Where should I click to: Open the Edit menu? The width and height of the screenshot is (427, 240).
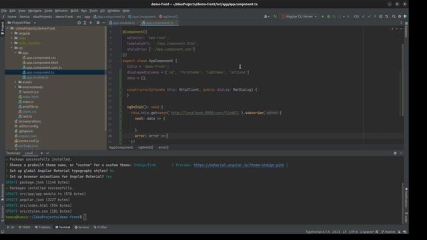click(x=12, y=11)
